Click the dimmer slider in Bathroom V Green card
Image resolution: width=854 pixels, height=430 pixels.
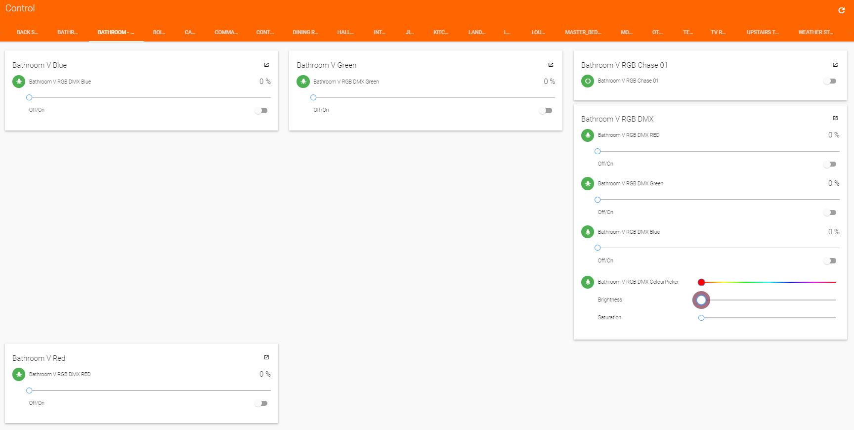pos(434,97)
